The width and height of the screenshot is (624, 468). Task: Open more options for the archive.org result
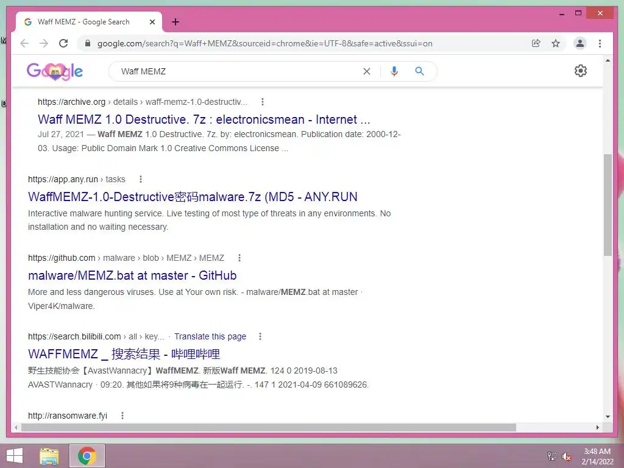coord(262,102)
